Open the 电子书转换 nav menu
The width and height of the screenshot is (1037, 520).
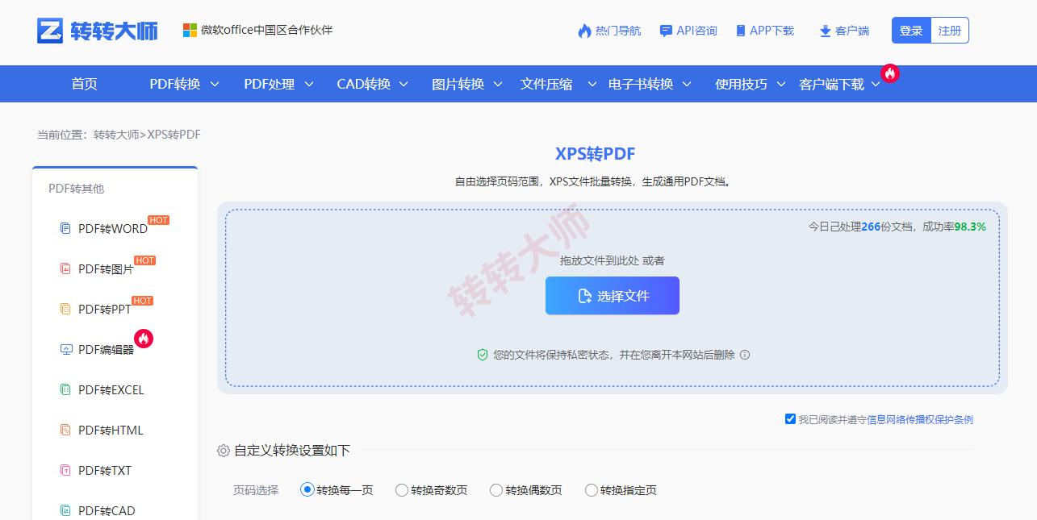pos(641,84)
